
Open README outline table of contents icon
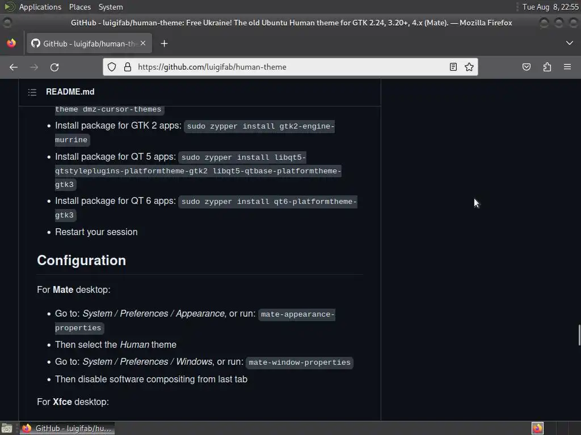[32, 92]
